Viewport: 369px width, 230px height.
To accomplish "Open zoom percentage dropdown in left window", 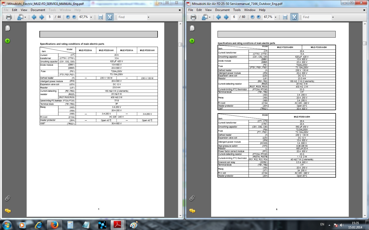I will 91,17.
